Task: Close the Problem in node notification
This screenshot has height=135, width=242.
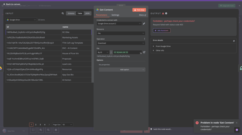Action: point(237,123)
